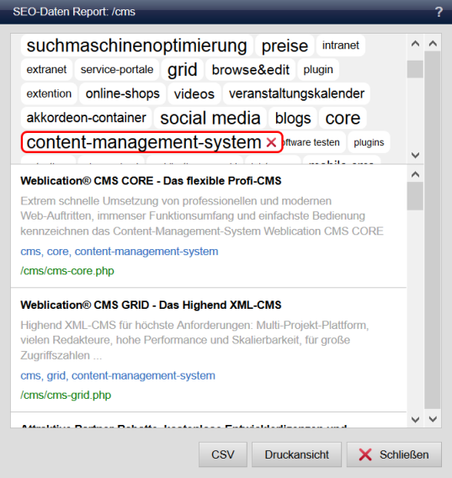Click the outer dialog scrollbar thumb
The width and height of the screenshot is (452, 478).
(433, 230)
